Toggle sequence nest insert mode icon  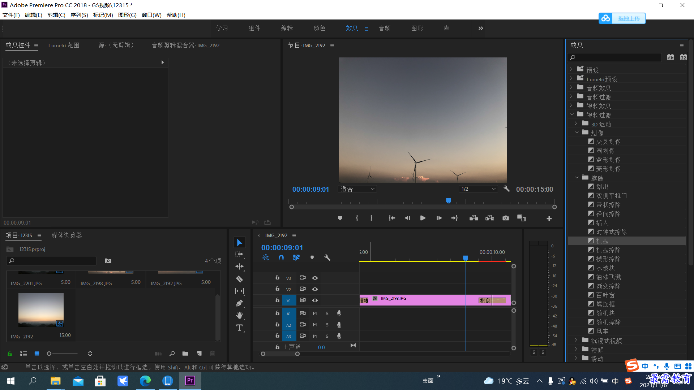pos(266,257)
